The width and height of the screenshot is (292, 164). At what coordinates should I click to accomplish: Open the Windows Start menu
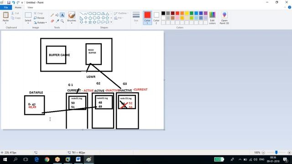click(5, 159)
